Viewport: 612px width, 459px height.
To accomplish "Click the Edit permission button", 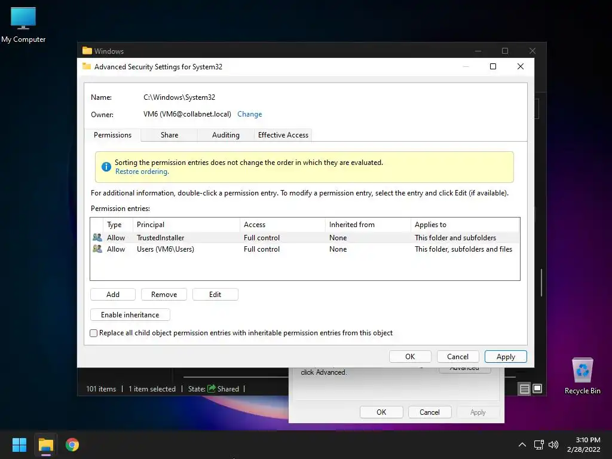I will (x=215, y=294).
